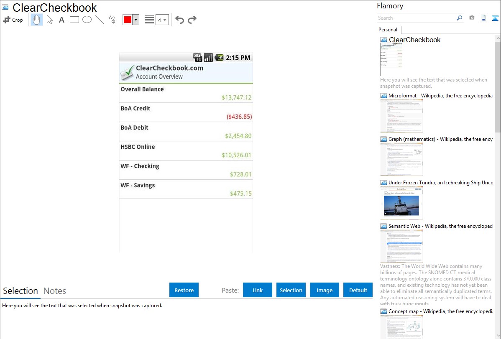501x339 pixels.
Task: Open the Microformat Wikipedia snapshot thumbnail
Action: 401,116
